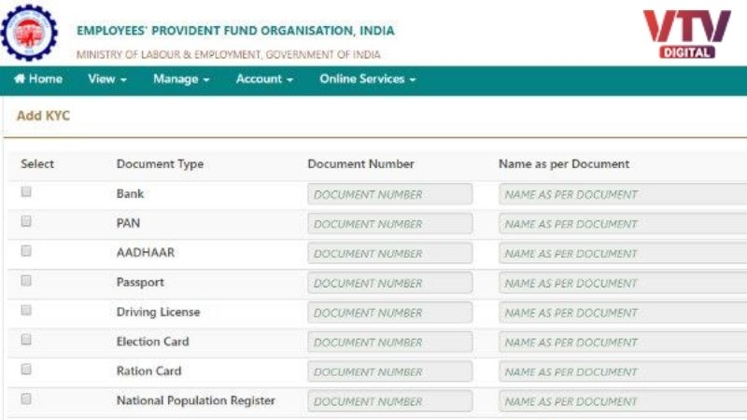Focus the PAN name as per document field

click(x=623, y=224)
